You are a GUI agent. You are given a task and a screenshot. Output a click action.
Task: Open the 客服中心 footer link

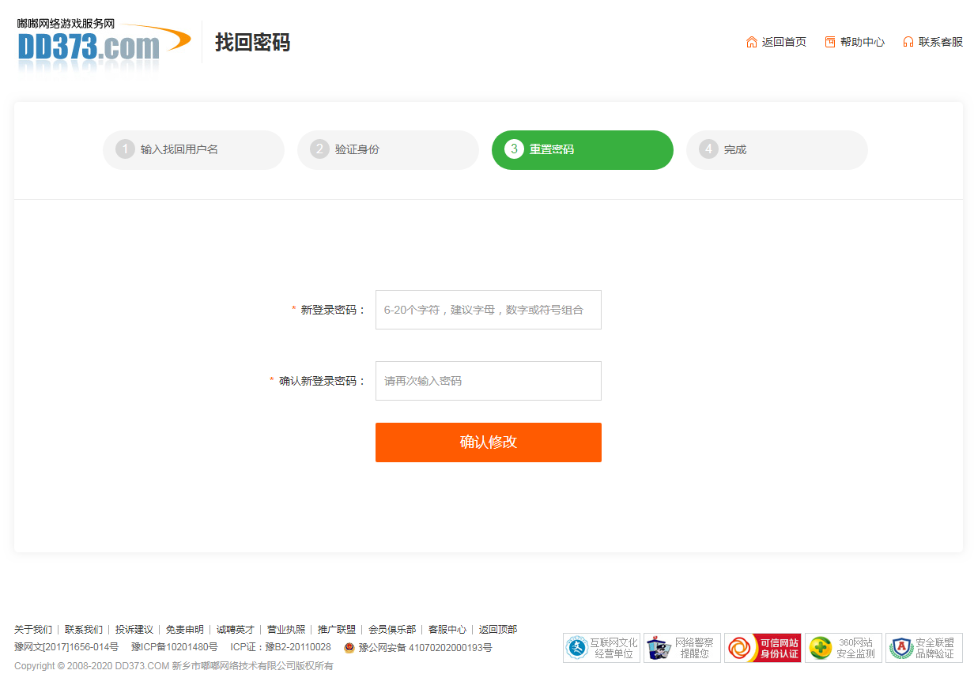pyautogui.click(x=447, y=630)
